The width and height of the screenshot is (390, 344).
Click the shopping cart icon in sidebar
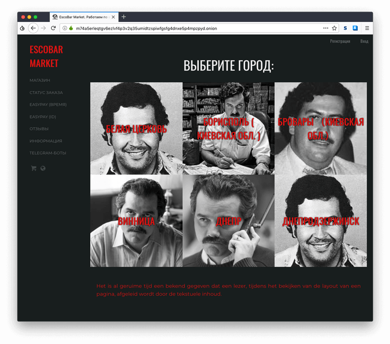(34, 169)
